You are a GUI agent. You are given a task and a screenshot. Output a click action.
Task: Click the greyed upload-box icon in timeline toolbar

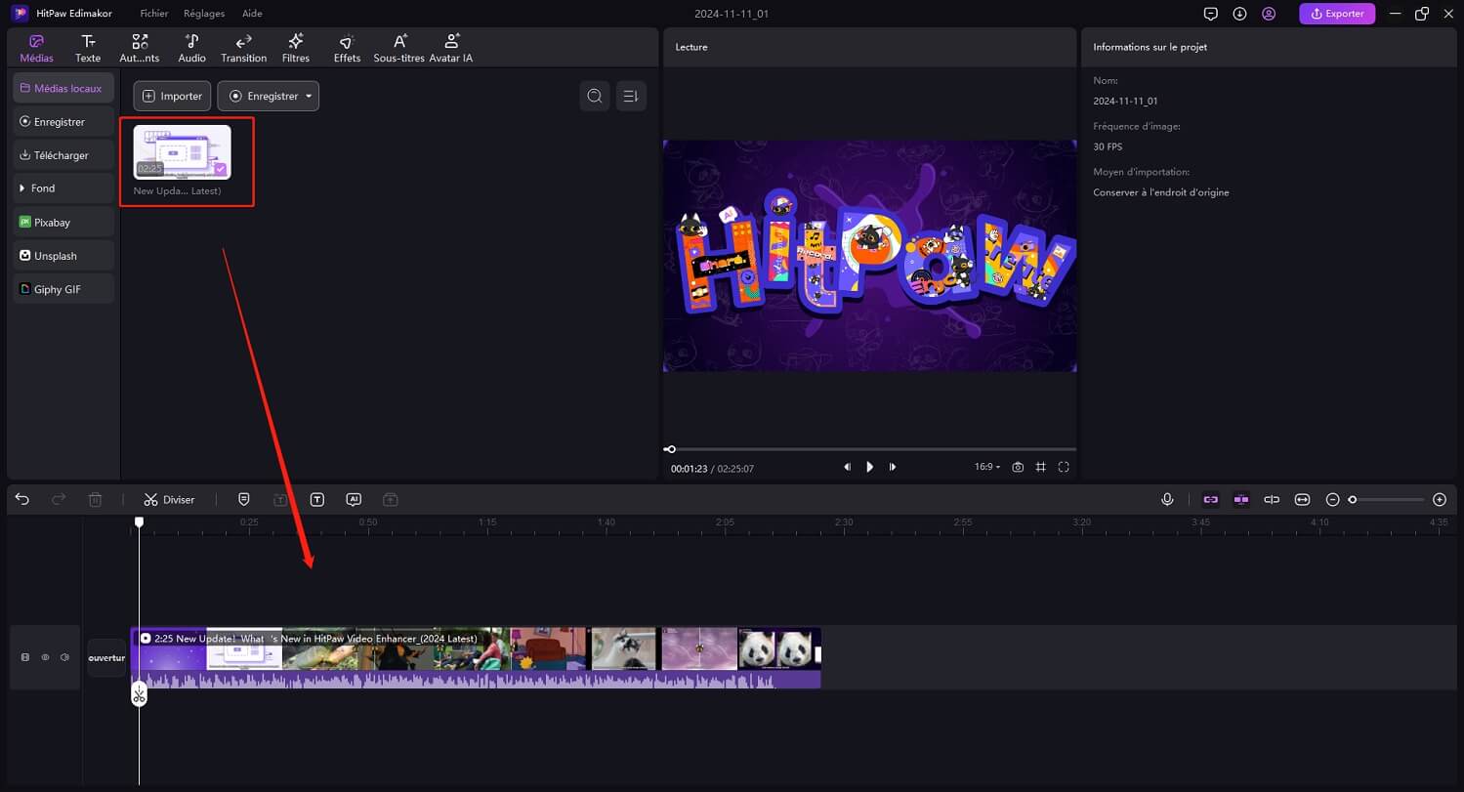pos(390,499)
